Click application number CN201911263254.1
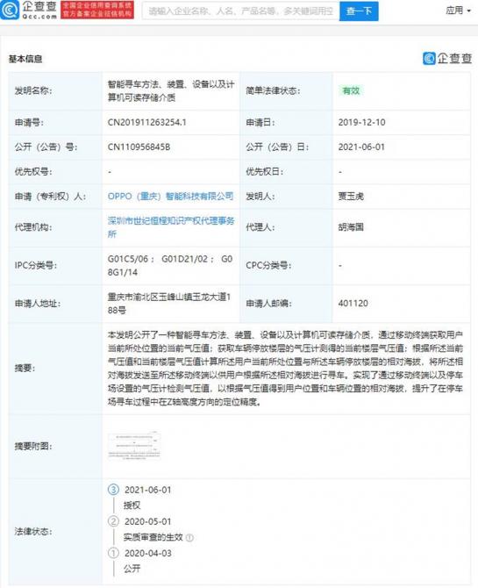 pos(147,122)
